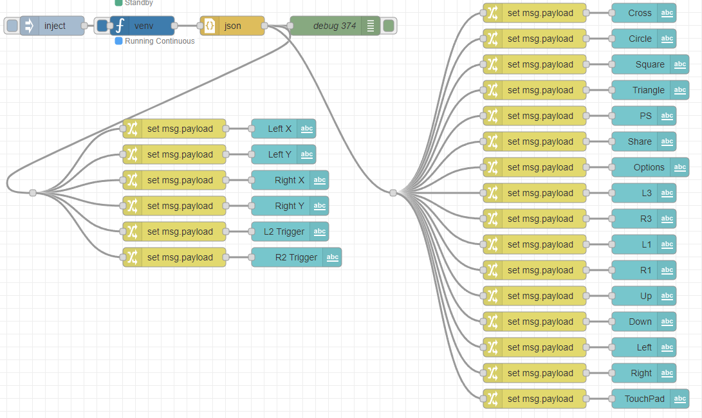The height and width of the screenshot is (418, 702).
Task: Click the abc icon on TouchPad node
Action: coord(680,399)
